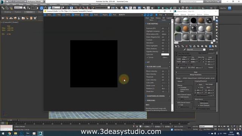Screen dimensions: 242x136
Task: Click the Bloom intensity value field
Action: coord(164,71)
